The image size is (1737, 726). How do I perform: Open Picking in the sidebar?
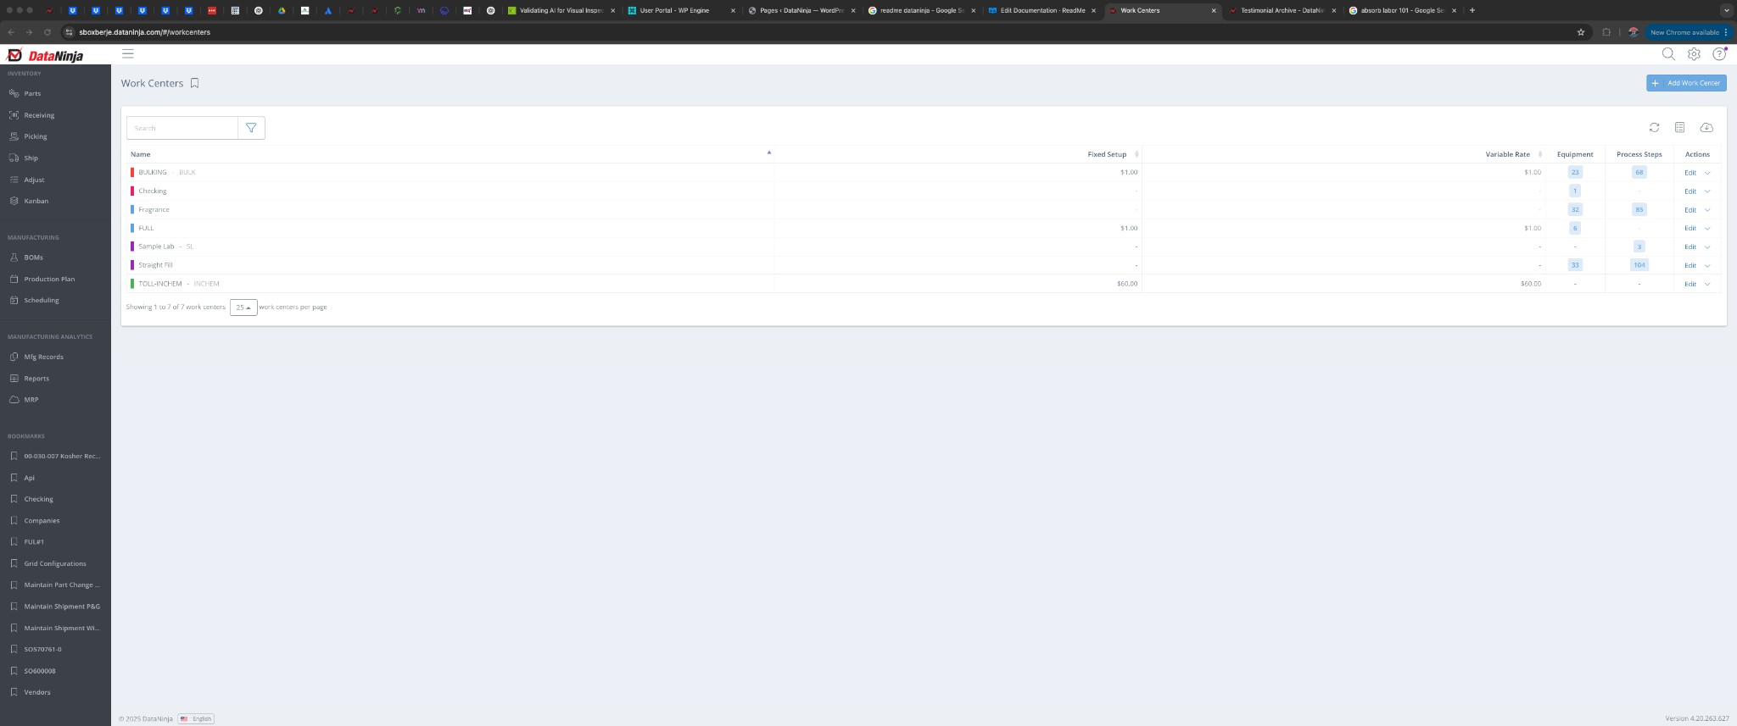pyautogui.click(x=36, y=136)
